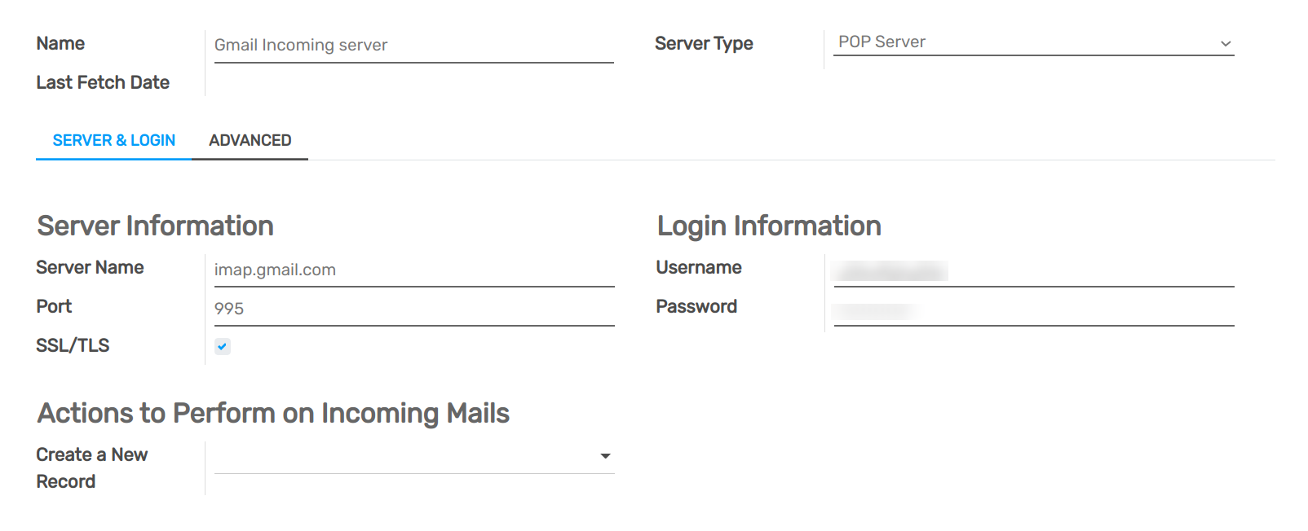This screenshot has height=531, width=1308.
Task: Edit the Port field showing 995
Action: [413, 309]
